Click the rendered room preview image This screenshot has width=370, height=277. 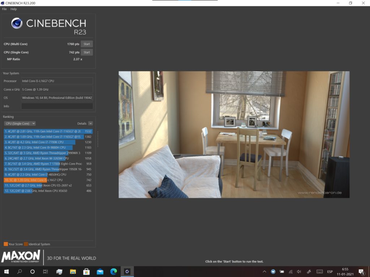(x=234, y=134)
